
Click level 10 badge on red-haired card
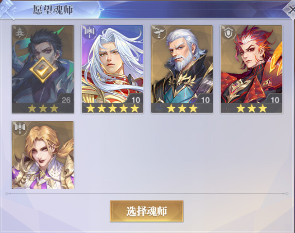coord(274,99)
